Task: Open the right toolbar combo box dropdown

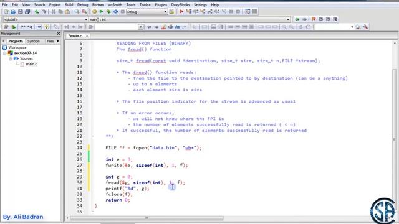Action: coord(352,27)
